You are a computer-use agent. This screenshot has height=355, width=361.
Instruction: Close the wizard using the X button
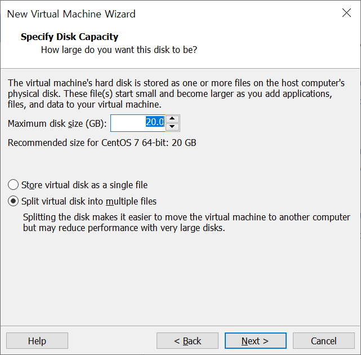pyautogui.click(x=346, y=13)
